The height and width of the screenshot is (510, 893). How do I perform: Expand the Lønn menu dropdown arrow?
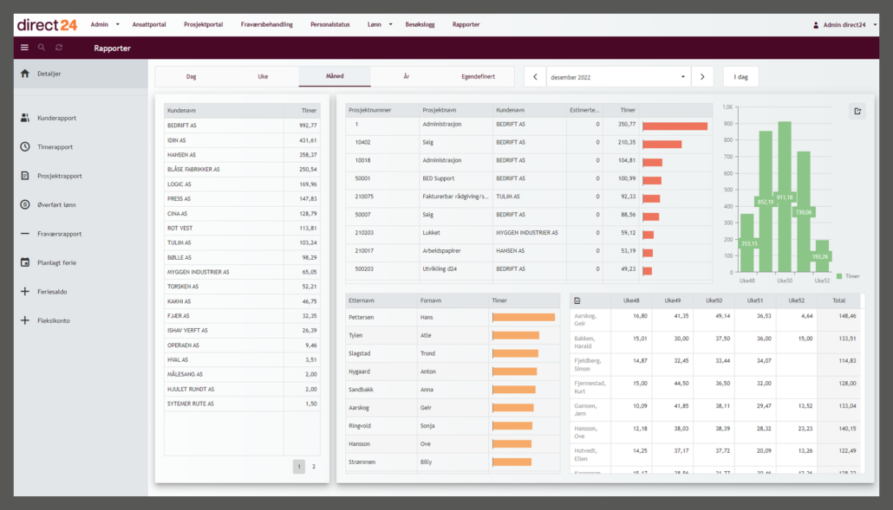click(x=390, y=24)
